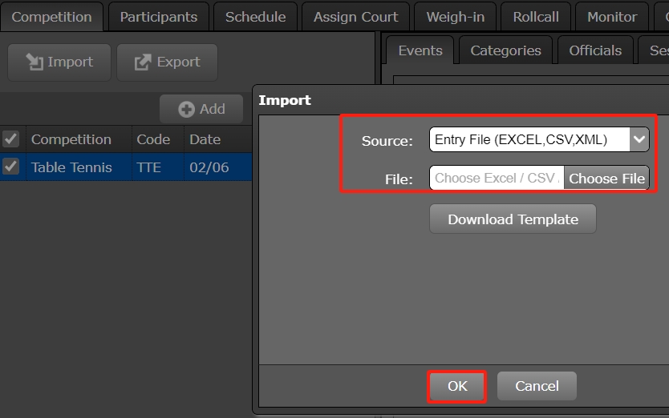Click the Download Template button

(x=513, y=219)
